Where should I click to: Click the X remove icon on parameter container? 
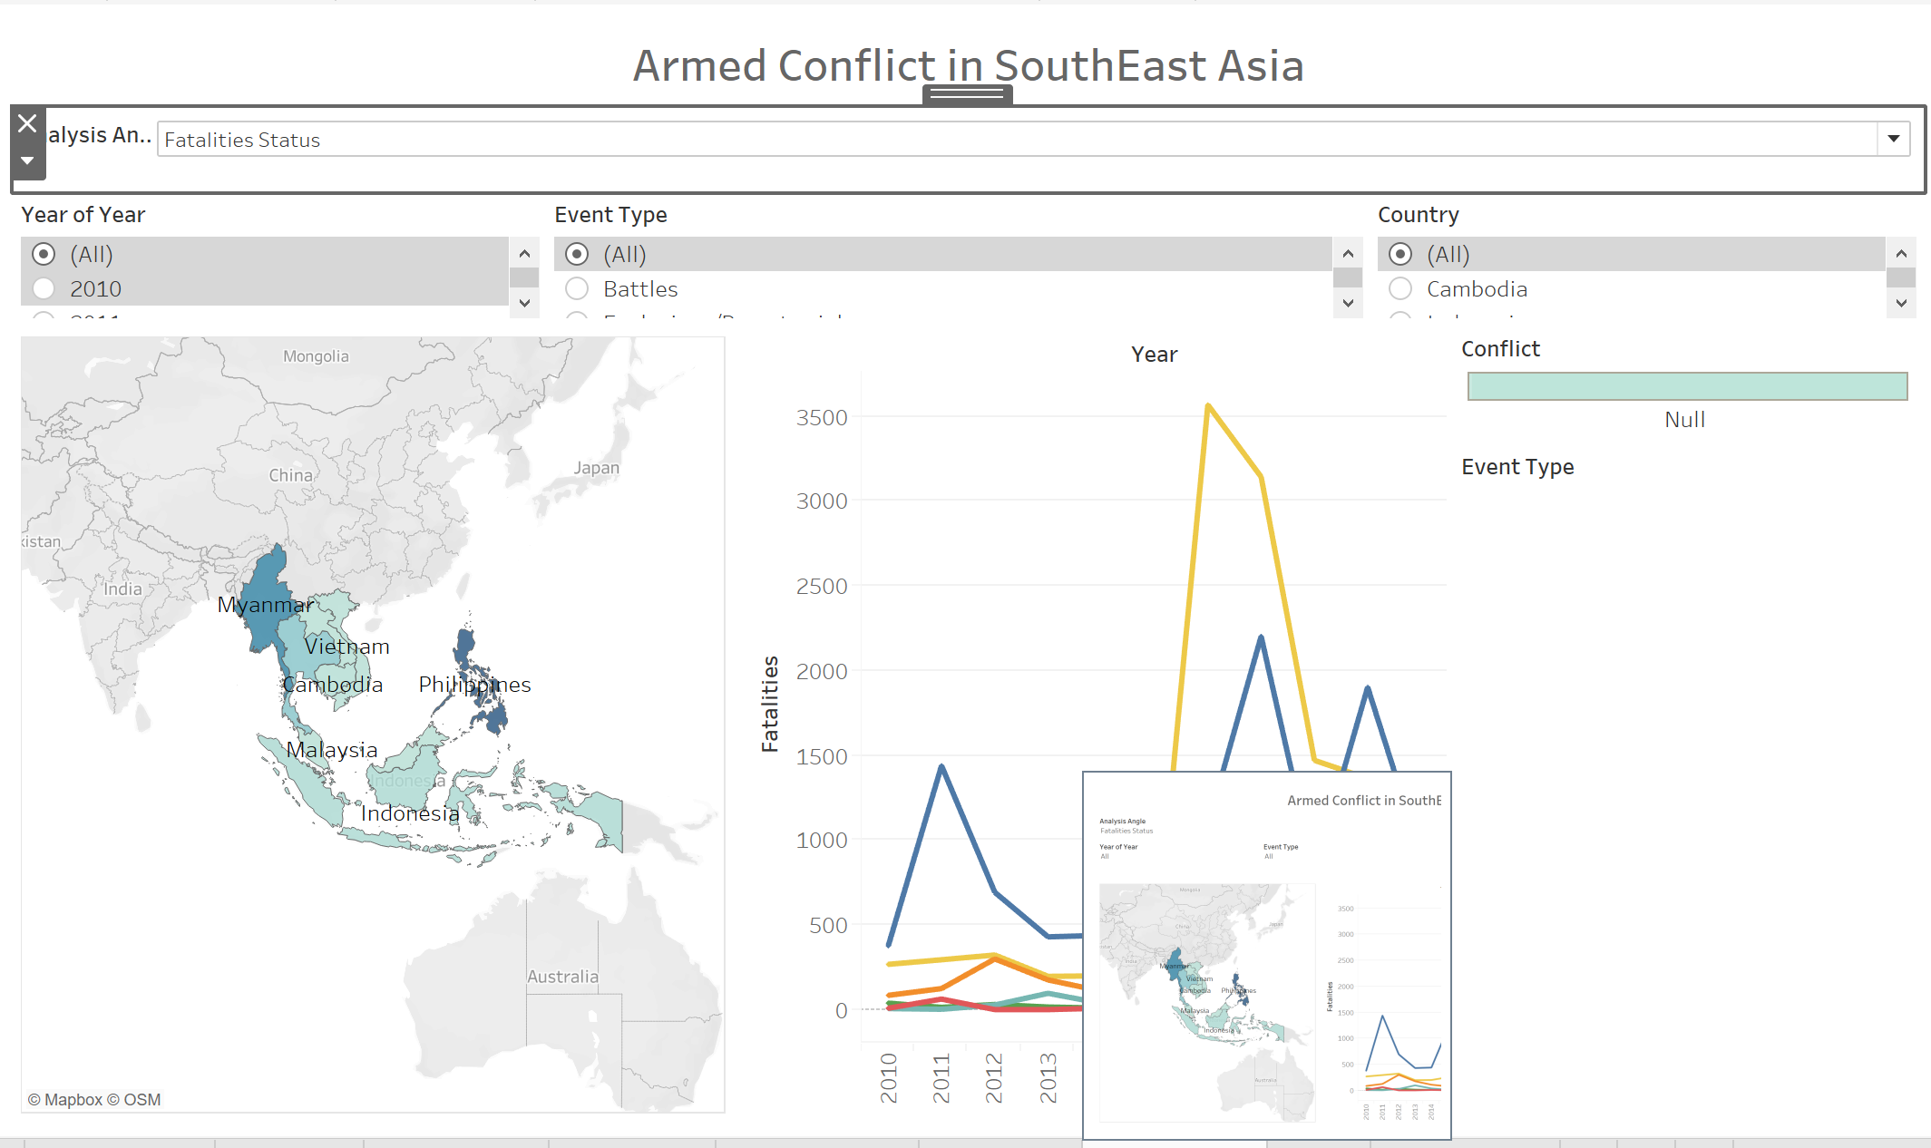pyautogui.click(x=27, y=123)
